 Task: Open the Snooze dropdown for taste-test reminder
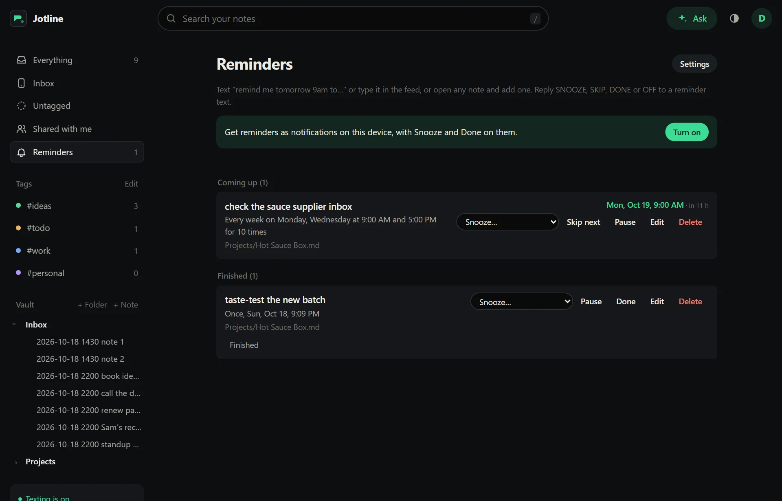[521, 301]
